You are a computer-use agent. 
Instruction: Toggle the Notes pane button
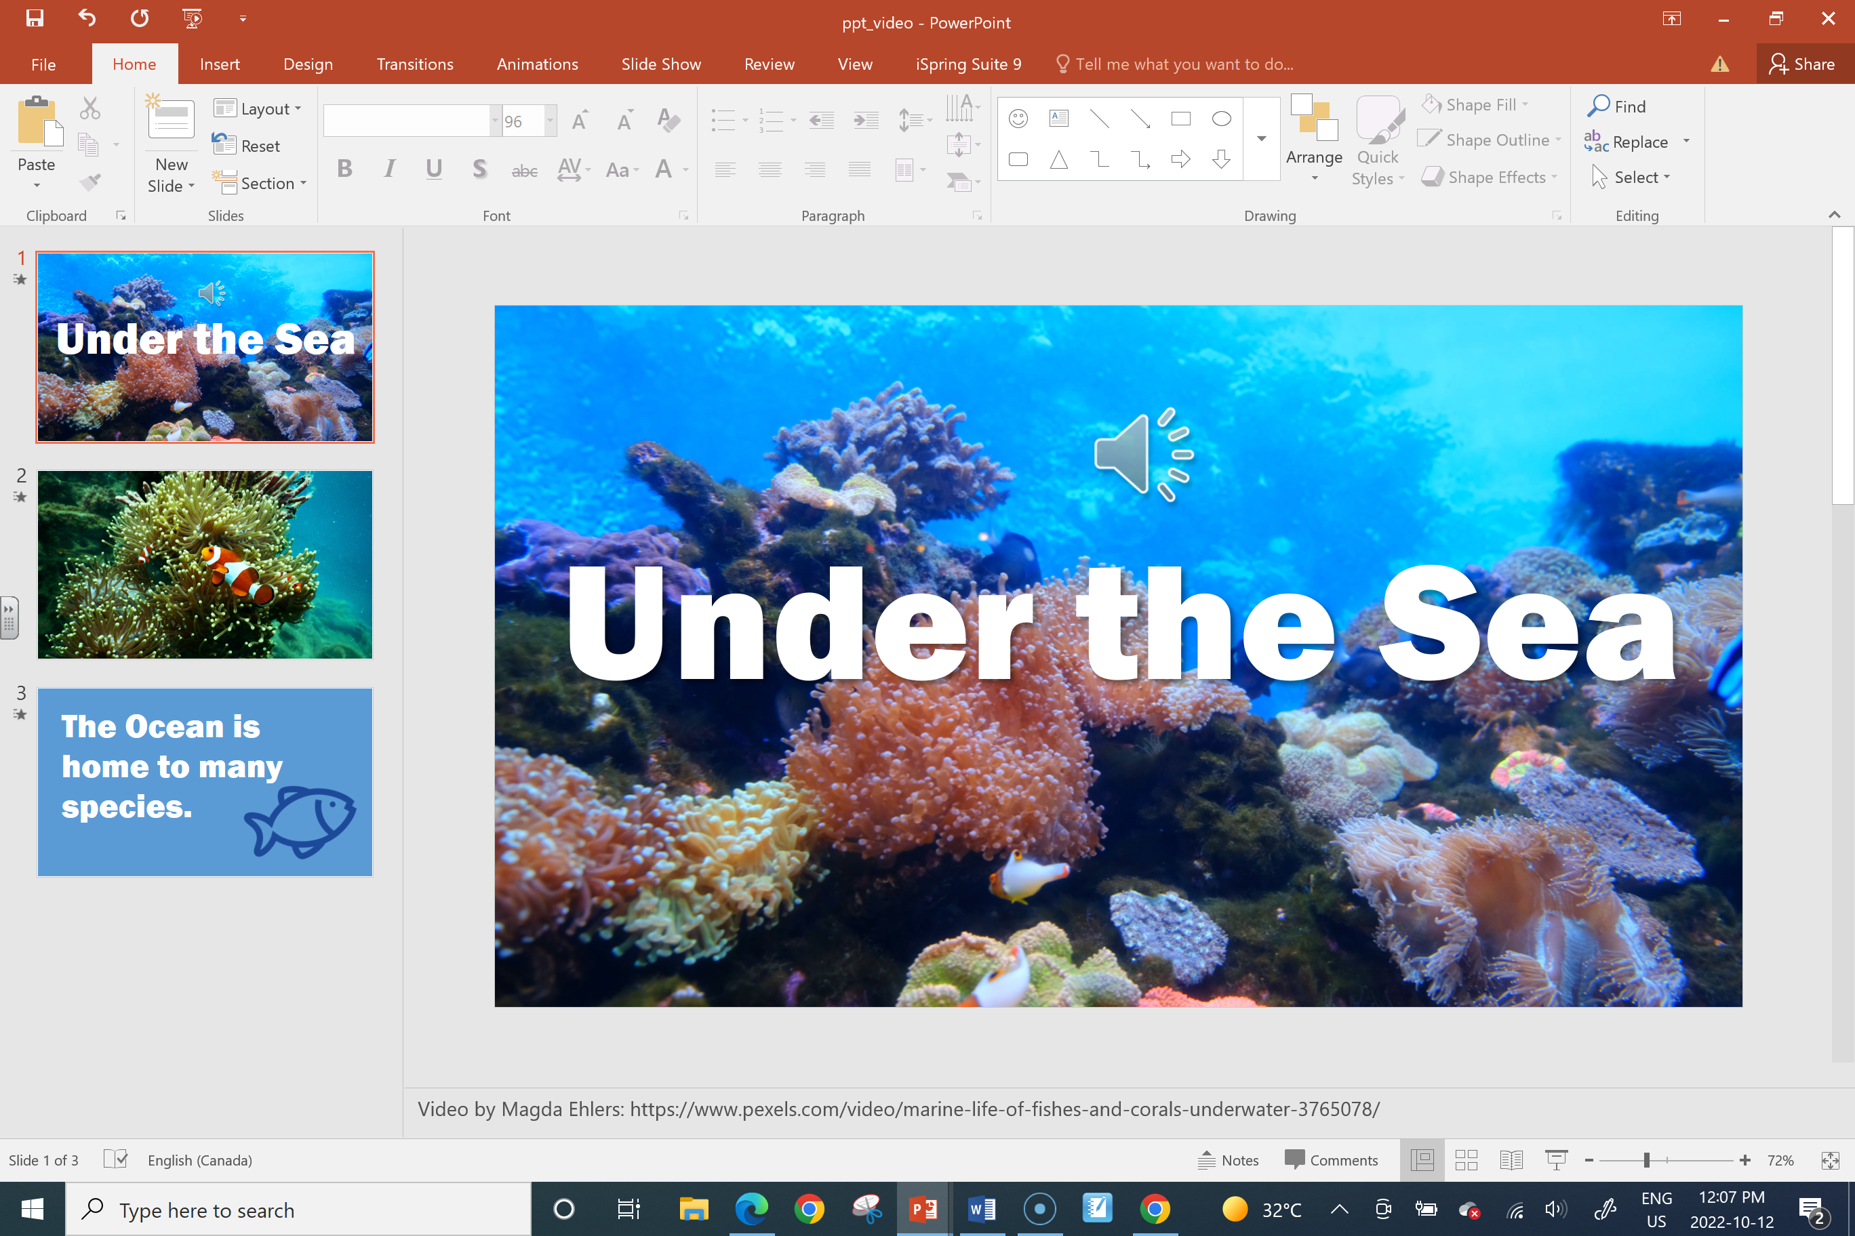click(x=1228, y=1160)
